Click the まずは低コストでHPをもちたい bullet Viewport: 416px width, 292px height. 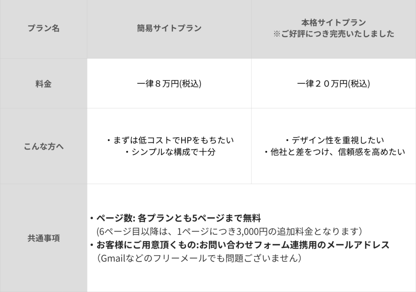click(x=171, y=141)
